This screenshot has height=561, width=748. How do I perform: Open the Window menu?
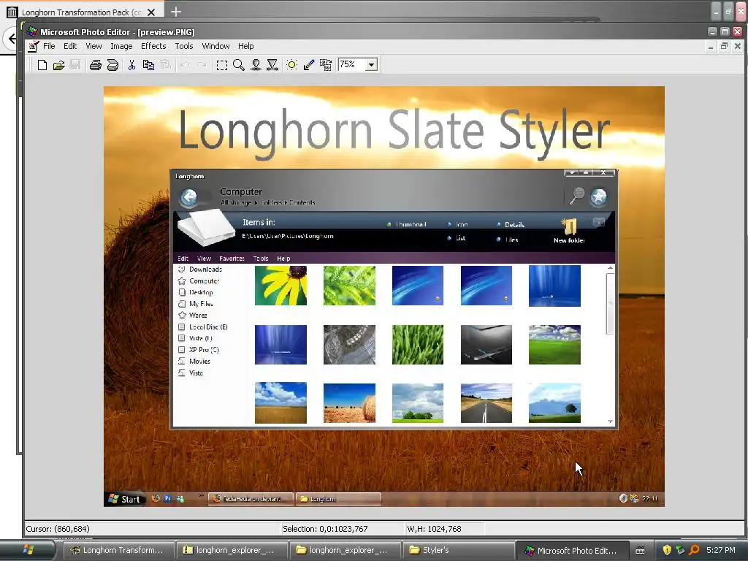pos(215,46)
